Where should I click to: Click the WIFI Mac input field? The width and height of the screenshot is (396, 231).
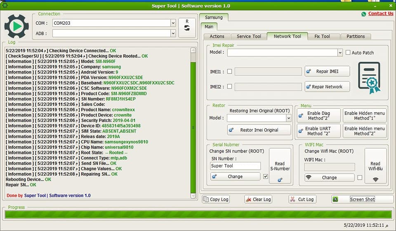tap(329, 167)
